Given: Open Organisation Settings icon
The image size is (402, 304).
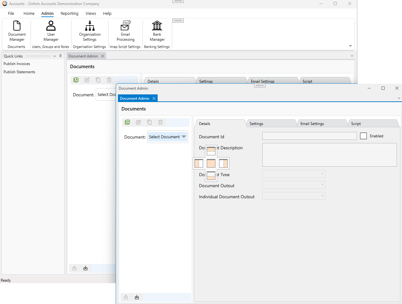Looking at the screenshot, I should click(90, 31).
